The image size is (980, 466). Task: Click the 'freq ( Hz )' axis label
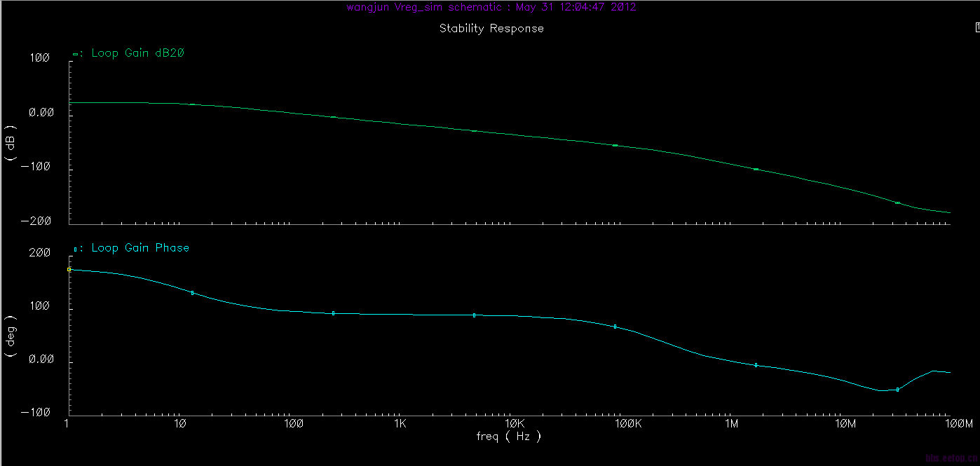pos(508,436)
